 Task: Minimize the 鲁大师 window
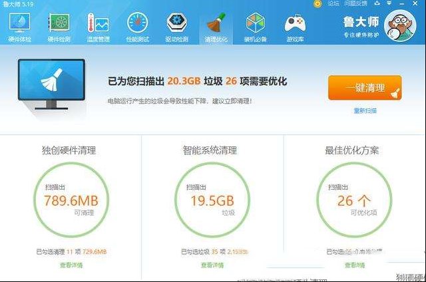[x=402, y=3]
